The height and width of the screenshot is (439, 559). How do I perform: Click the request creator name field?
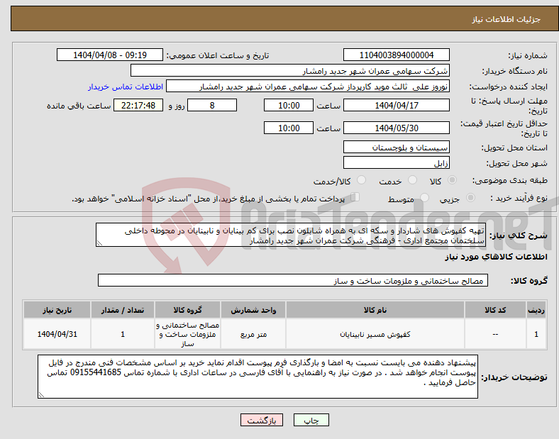coord(308,87)
